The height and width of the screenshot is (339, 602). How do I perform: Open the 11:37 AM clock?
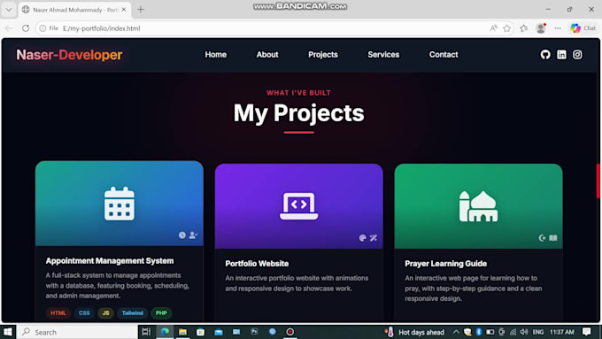pyautogui.click(x=561, y=332)
